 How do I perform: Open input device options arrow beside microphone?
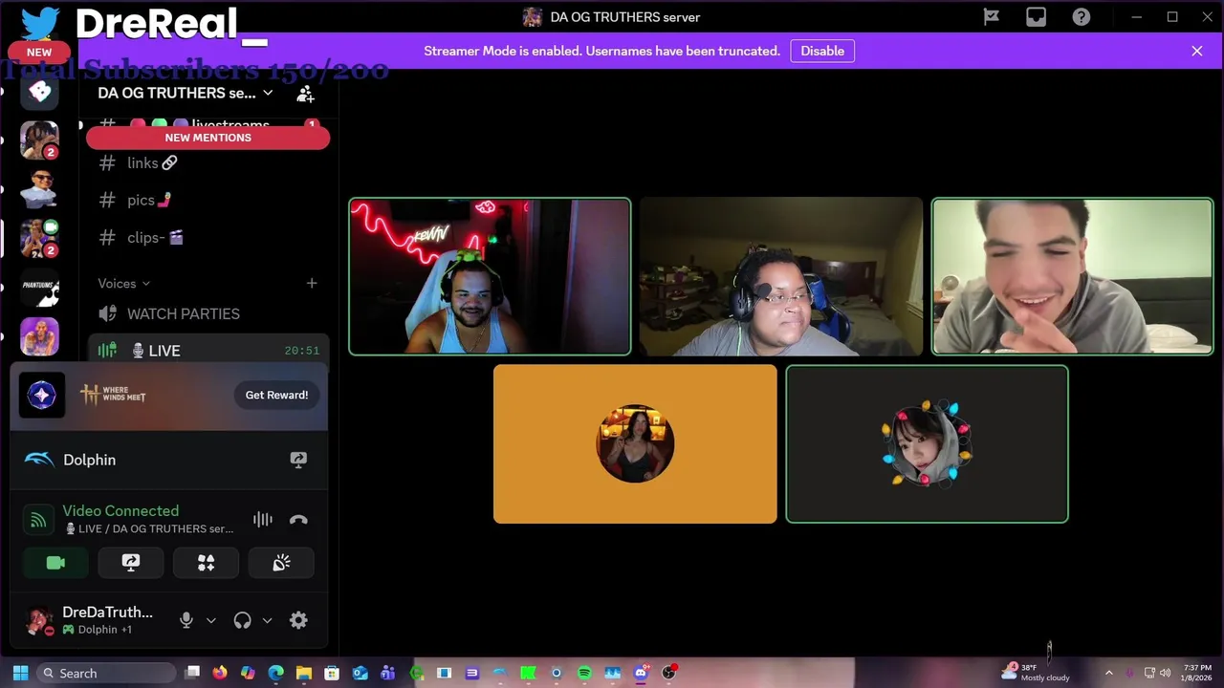[x=210, y=620]
